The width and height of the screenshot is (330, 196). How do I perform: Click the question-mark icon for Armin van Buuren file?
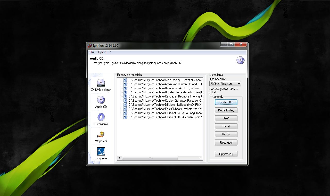click(x=125, y=84)
